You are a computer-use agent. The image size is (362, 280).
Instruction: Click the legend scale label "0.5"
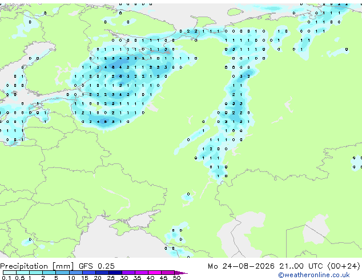pyautogui.click(x=20, y=278)
